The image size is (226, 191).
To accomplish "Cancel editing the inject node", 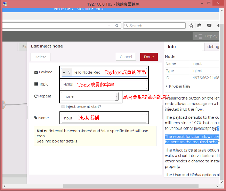I will [126, 57].
